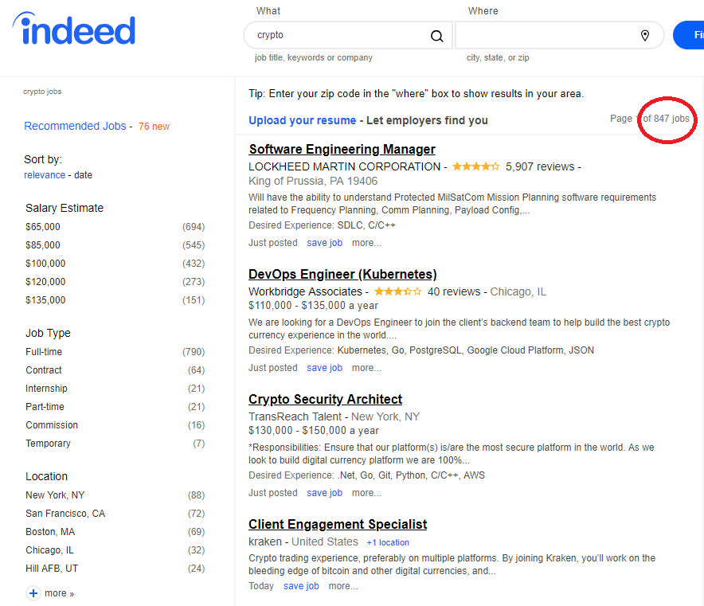The image size is (704, 606).
Task: Click TransReach Talent company name
Action: point(295,416)
